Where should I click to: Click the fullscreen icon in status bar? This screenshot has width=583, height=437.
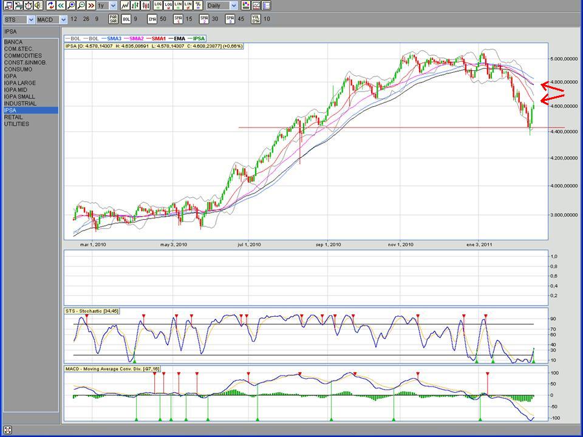click(x=8, y=430)
